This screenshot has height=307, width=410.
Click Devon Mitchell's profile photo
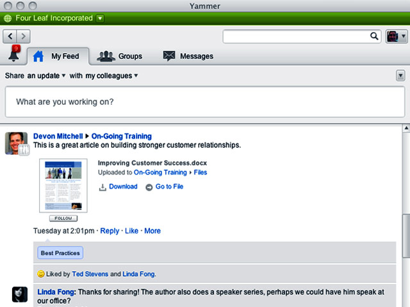coord(16,143)
